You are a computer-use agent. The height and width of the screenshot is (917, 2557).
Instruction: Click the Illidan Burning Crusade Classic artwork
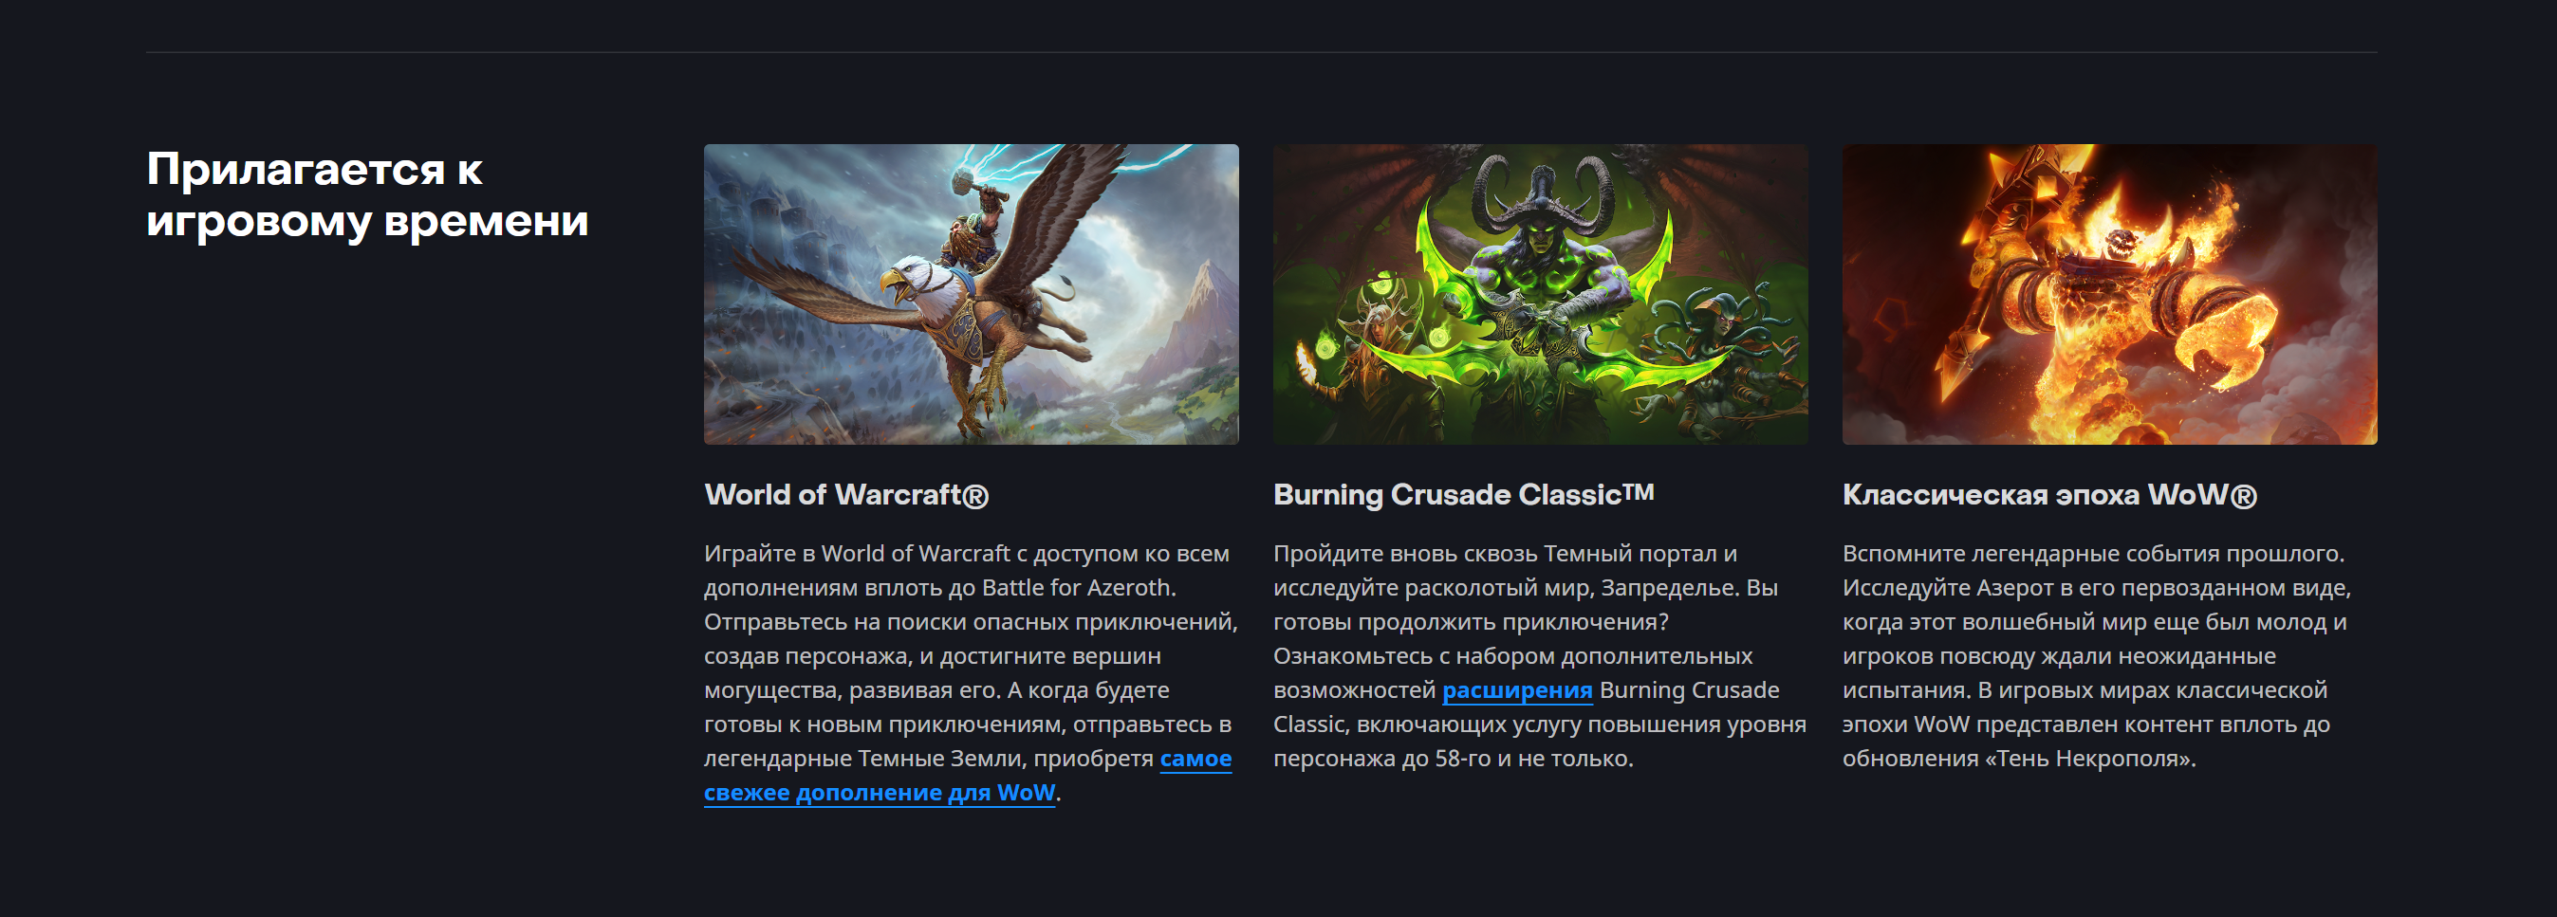pyautogui.click(x=1540, y=294)
